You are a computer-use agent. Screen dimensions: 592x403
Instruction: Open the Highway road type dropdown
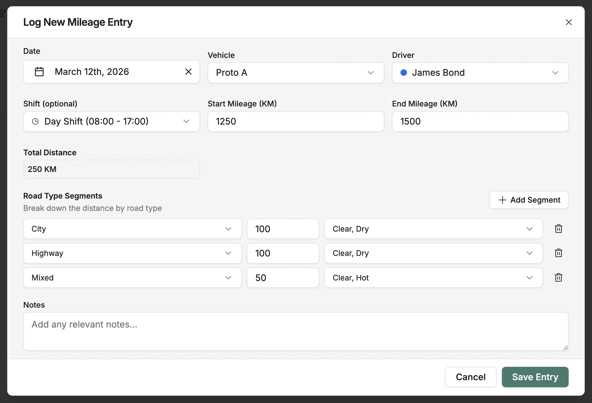(132, 253)
